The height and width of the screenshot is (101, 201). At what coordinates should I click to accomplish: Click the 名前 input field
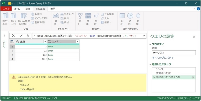click(174, 53)
